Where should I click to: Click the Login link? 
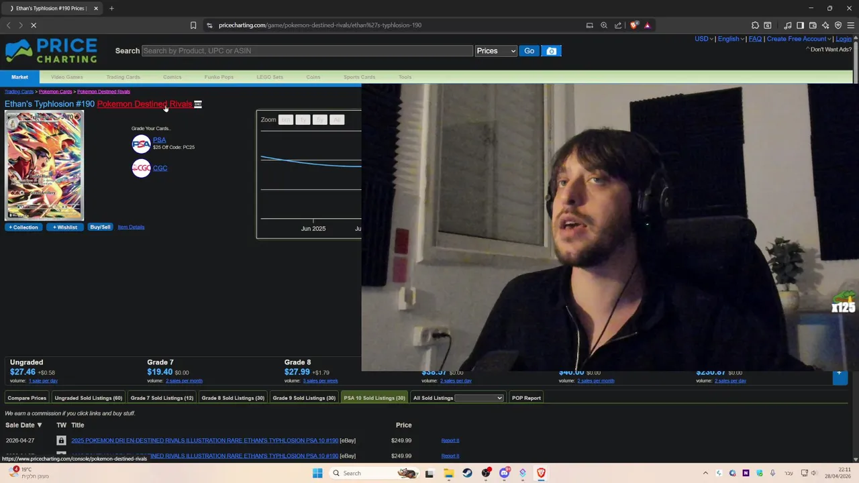tap(844, 39)
